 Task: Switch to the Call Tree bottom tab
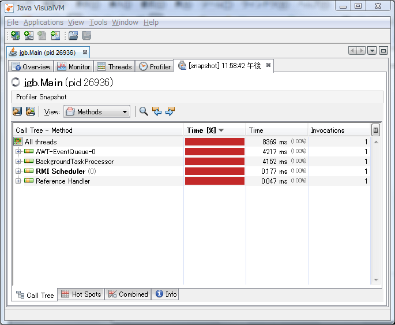pyautogui.click(x=35, y=295)
